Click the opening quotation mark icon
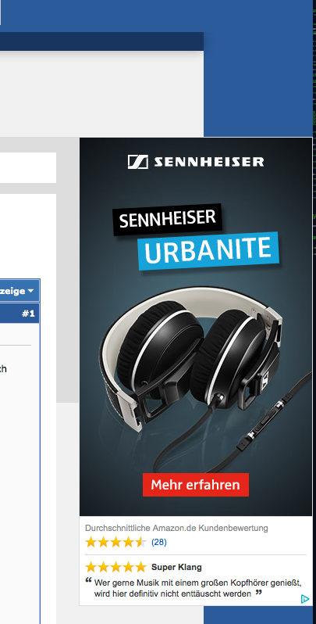This screenshot has height=624, width=316. [88, 581]
